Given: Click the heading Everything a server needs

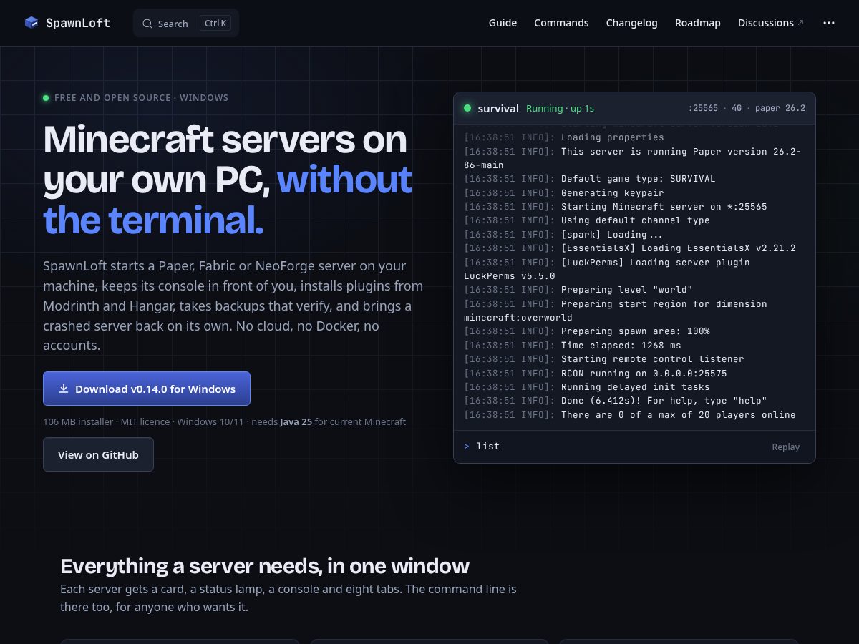Looking at the screenshot, I should [x=265, y=566].
